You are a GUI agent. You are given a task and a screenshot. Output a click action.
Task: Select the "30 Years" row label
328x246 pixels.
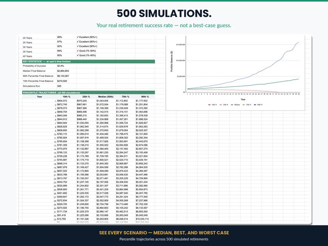pos(27,47)
